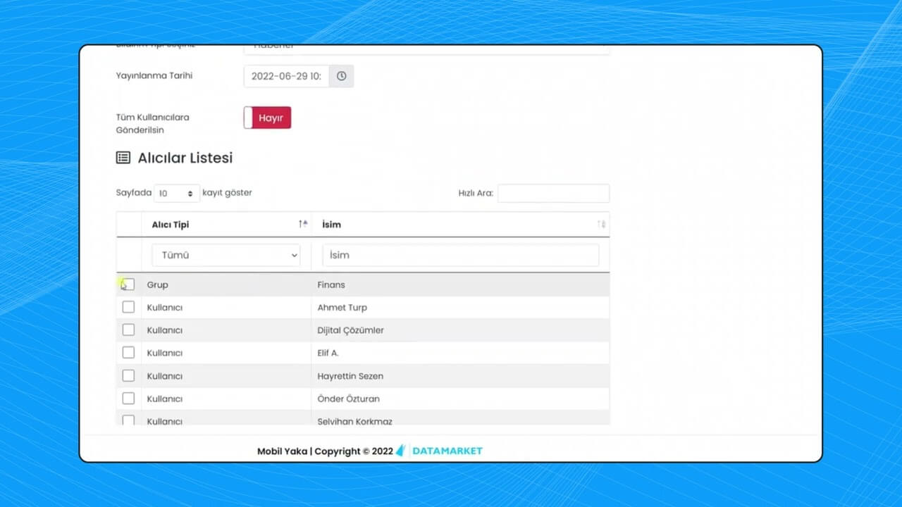
Task: Open the Tümü recipient type dropdown
Action: [x=225, y=255]
